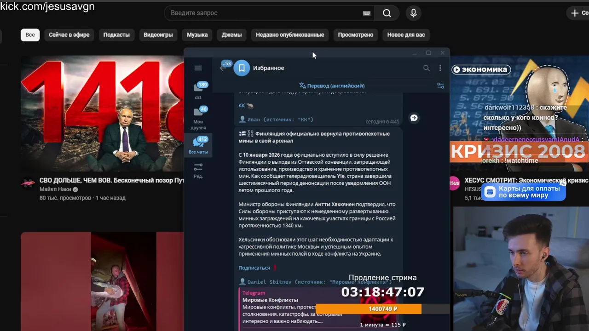Click forward arrow beside Иван's message
This screenshot has height=331, width=589.
(x=414, y=118)
